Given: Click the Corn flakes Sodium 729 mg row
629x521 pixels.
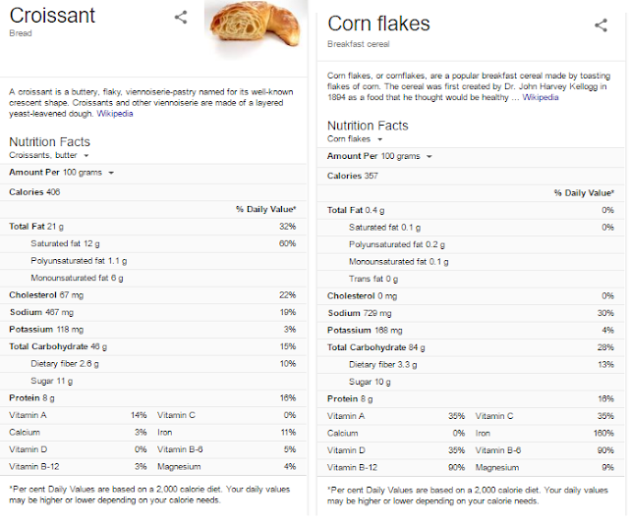Looking at the screenshot, I should pos(471,313).
